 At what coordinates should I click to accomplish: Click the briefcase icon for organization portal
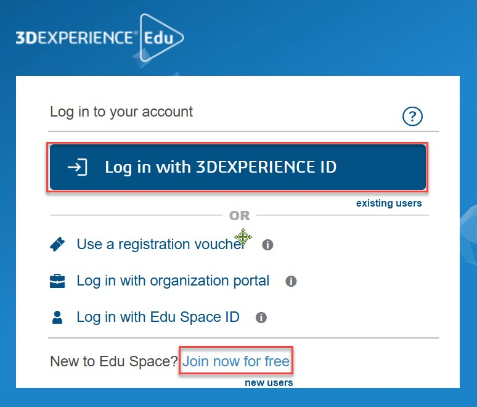[57, 281]
